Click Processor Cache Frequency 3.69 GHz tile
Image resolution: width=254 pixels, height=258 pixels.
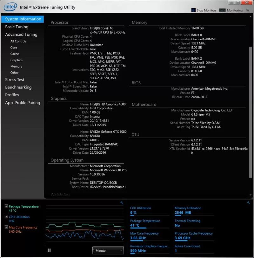194,236
